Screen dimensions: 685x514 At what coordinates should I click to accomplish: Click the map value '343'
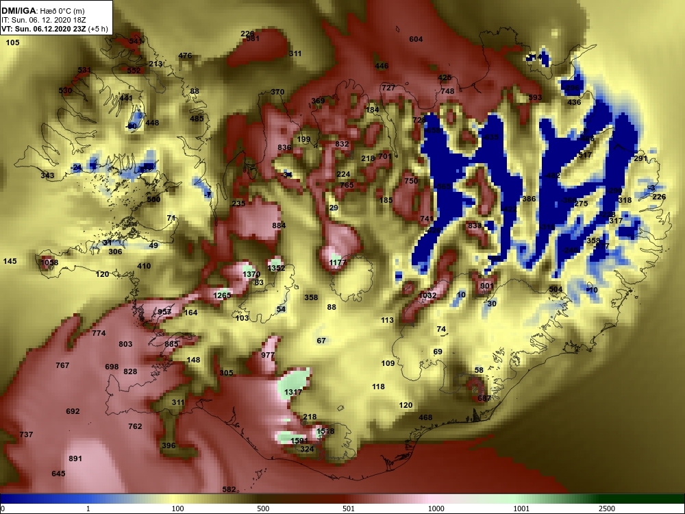pyautogui.click(x=48, y=175)
